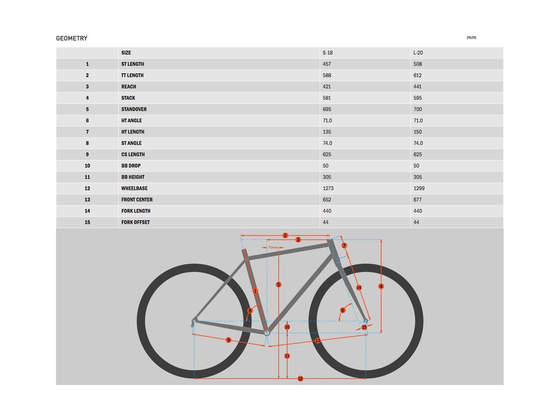Screen dimensions: 560x420
Task: Click marker 1 on the seat tube drawing
Action: click(x=255, y=291)
